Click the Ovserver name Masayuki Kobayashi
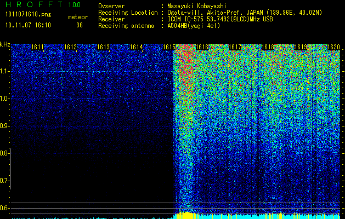Viewport: 345px width, 219px height. click(197, 6)
